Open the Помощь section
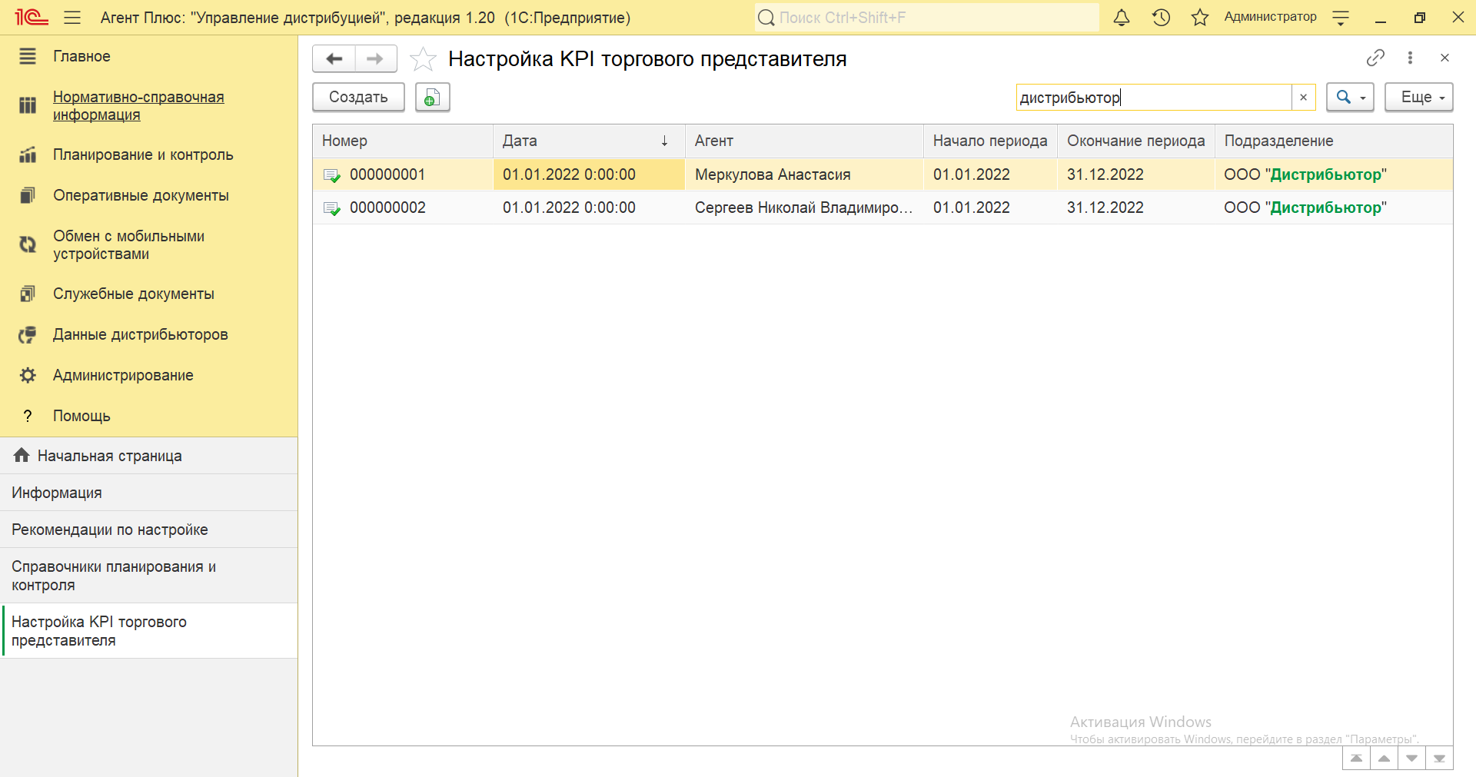This screenshot has height=777, width=1476. pos(81,416)
